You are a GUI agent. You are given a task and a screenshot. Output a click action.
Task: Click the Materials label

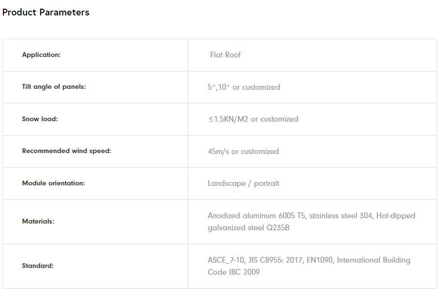(38, 222)
